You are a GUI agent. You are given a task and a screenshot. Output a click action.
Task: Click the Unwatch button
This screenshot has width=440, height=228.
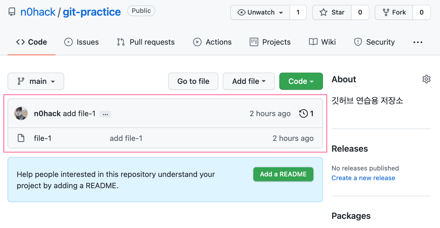coord(260,12)
